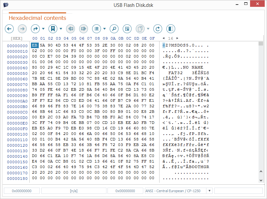The width and height of the screenshot is (267, 199).
Task: Select the Hexadecimal contents tab
Action: pos(37,18)
